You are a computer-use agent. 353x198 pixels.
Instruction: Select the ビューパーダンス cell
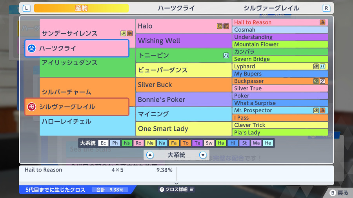184,70
